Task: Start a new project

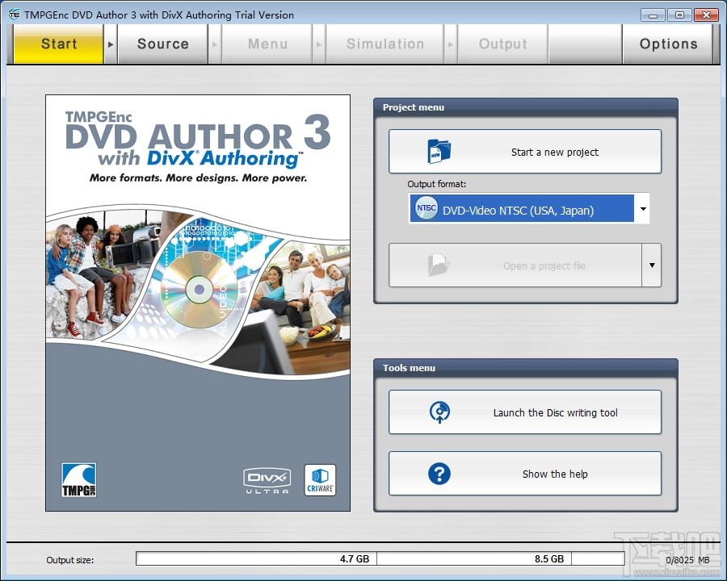Action: (525, 152)
